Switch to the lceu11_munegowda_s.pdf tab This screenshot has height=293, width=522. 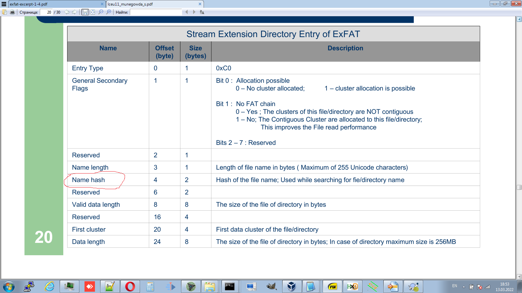[153, 4]
